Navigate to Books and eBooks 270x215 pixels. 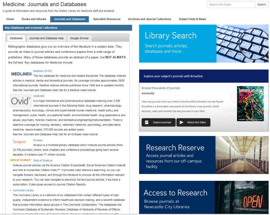pyautogui.click(x=34, y=19)
